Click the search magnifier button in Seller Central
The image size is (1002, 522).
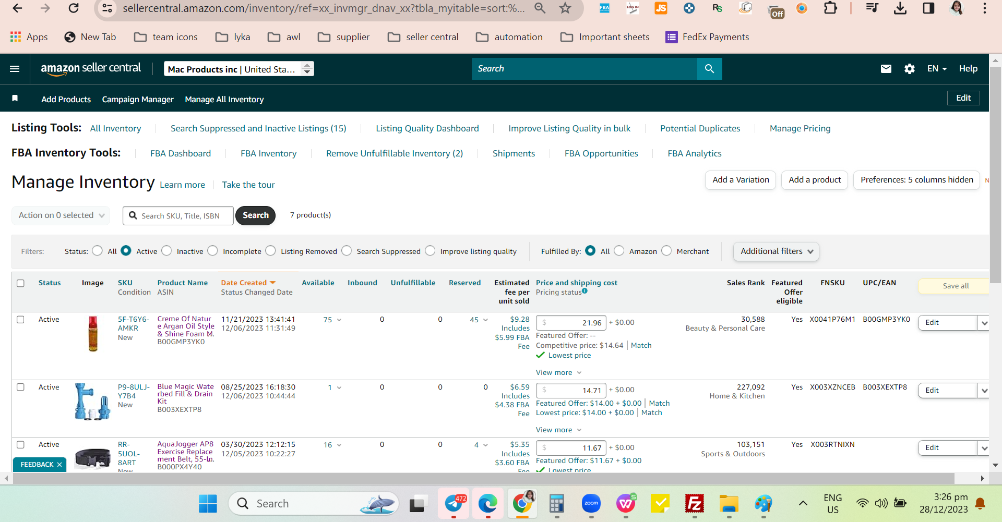(x=709, y=69)
